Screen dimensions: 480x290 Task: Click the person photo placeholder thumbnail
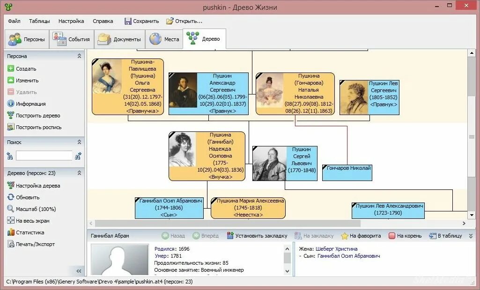[120, 260]
